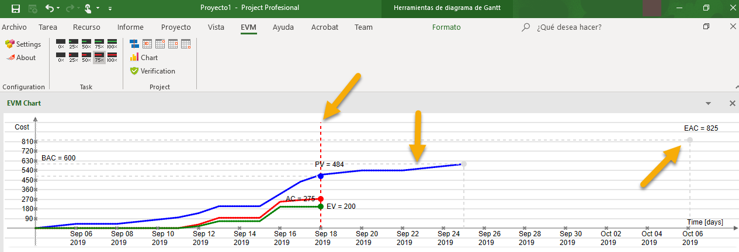Image resolution: width=739 pixels, height=252 pixels.
Task: Run the Verification command
Action: point(152,71)
